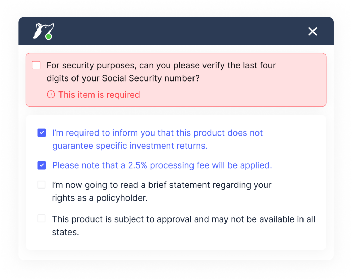This screenshot has width=352, height=280.
Task: Click the empty area of the navy header bar
Action: (179, 31)
